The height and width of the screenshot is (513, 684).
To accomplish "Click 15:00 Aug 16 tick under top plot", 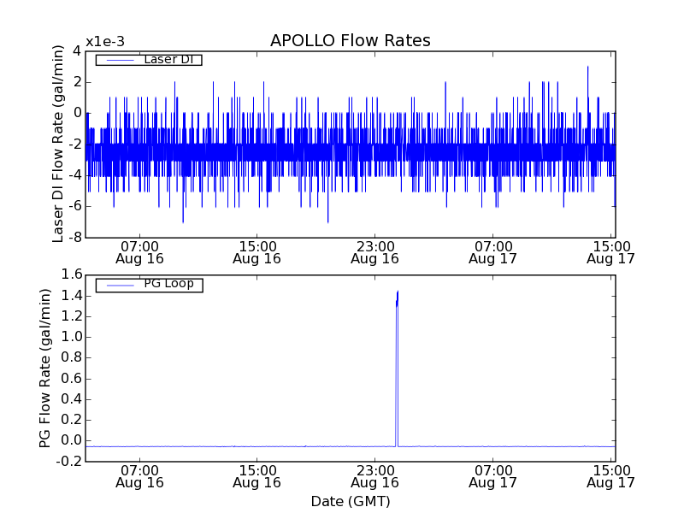I will [257, 251].
